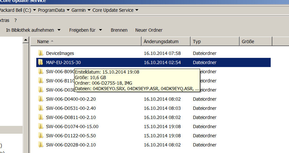The image size is (289, 153).
Task: Select the MAP-EU-2015-30 folder name
Action: pos(63,62)
